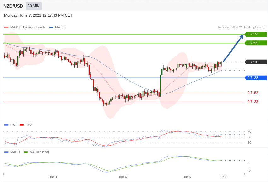Select the 0.7183 pivot price tag
The width and height of the screenshot is (268, 182).
(x=256, y=78)
